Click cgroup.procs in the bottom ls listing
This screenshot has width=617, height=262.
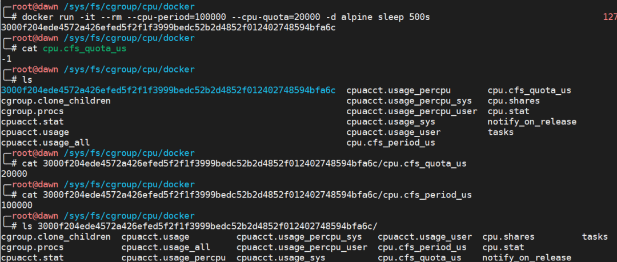click(x=32, y=248)
